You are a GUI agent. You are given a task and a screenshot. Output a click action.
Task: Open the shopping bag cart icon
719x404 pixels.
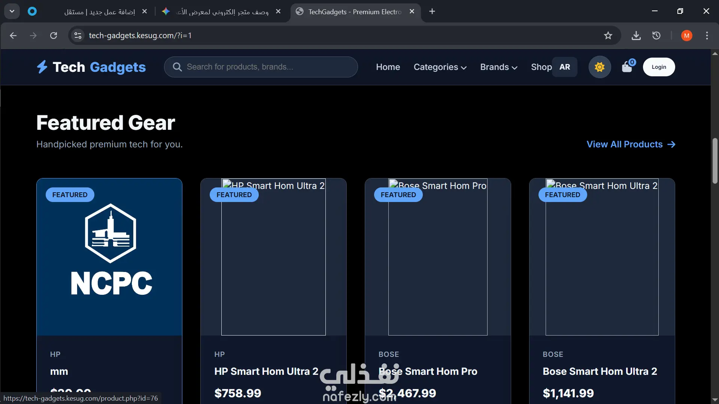pyautogui.click(x=627, y=67)
